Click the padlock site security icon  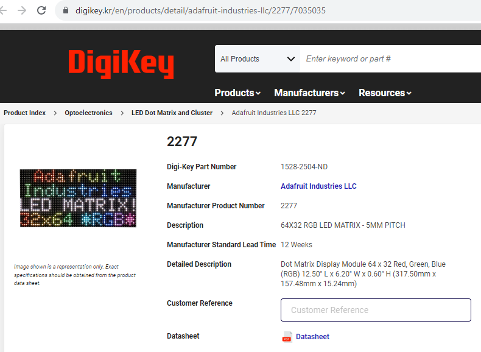tap(65, 10)
